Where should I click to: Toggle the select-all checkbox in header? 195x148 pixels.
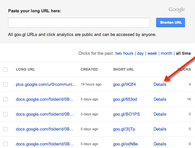(6, 69)
